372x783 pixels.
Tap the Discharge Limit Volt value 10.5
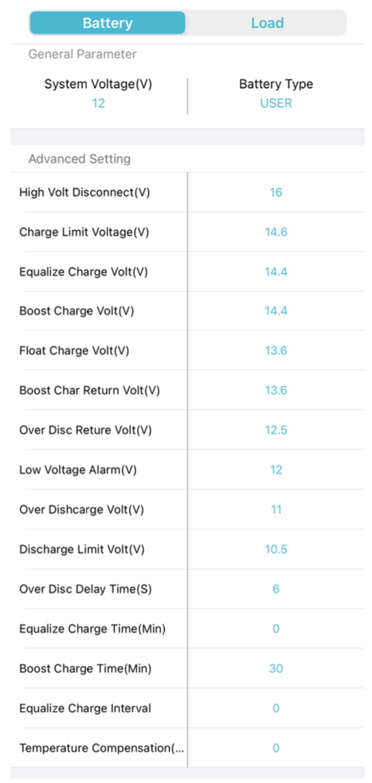[275, 549]
